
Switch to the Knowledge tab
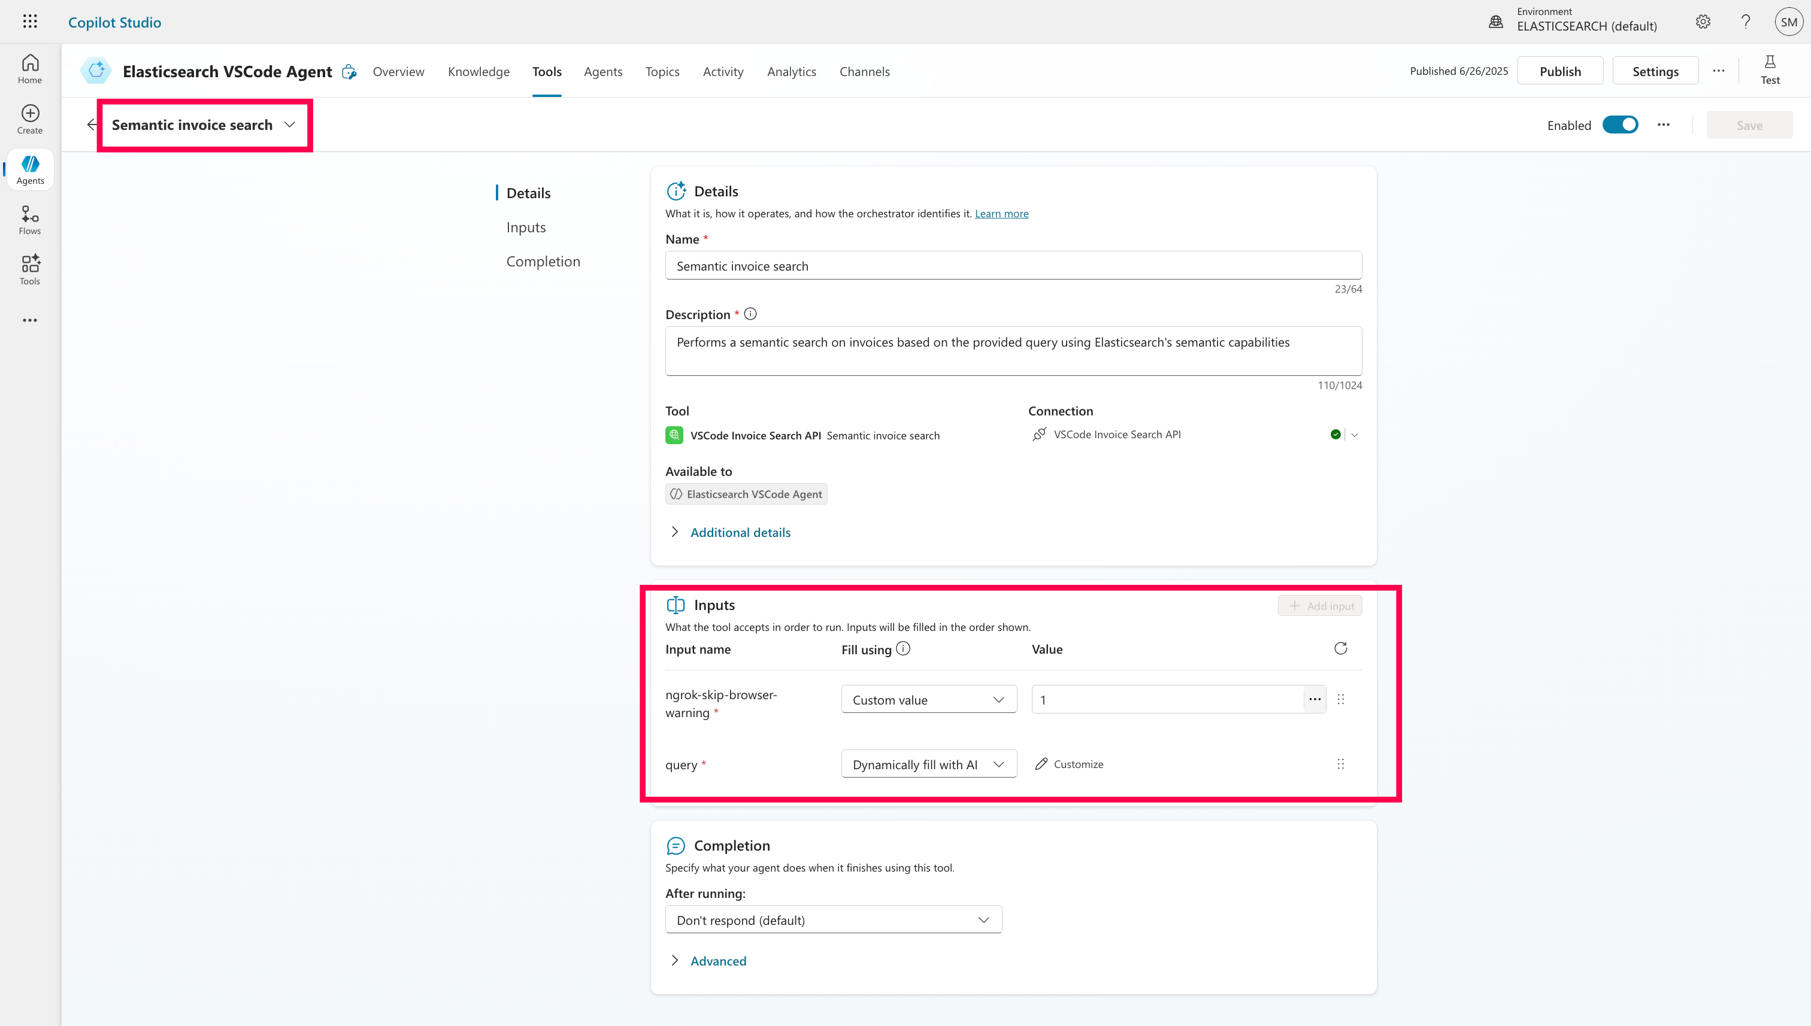pos(479,71)
